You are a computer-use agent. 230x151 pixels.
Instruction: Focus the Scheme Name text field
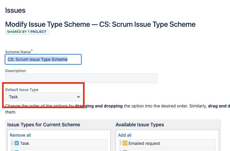(43, 59)
